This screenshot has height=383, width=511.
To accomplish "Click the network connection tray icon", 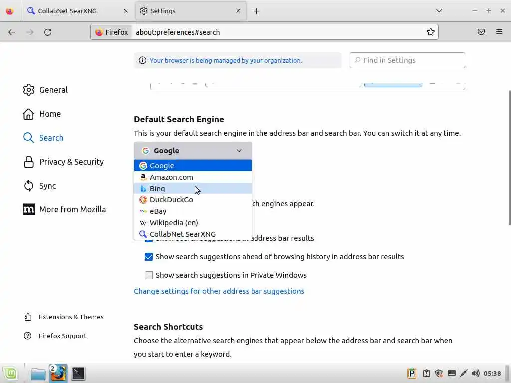I will (x=464, y=373).
